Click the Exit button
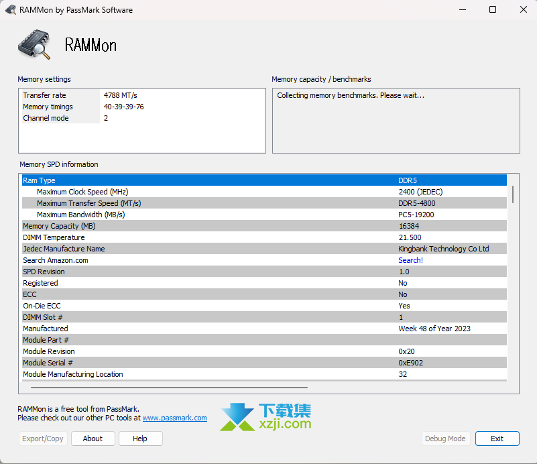Image resolution: width=537 pixels, height=464 pixels. 497,439
